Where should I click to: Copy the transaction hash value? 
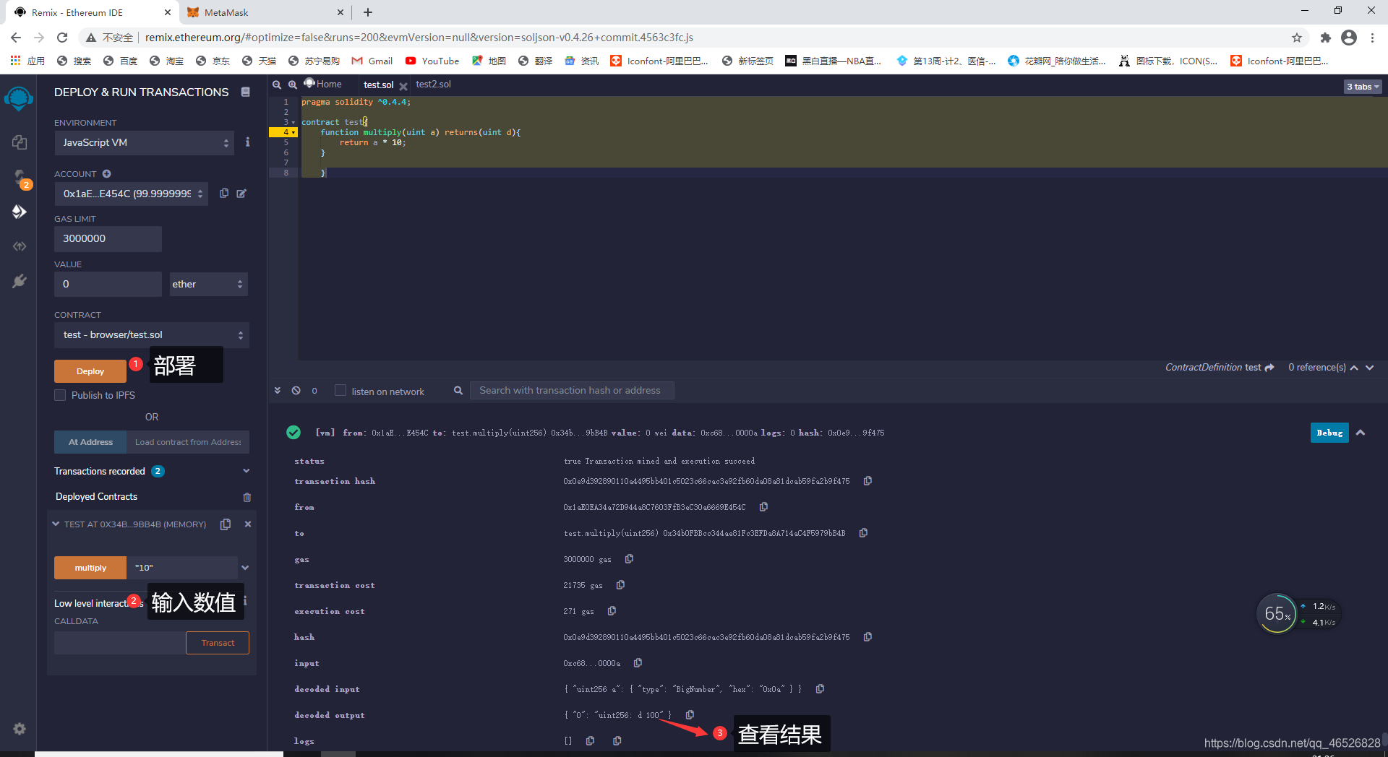[x=867, y=481]
